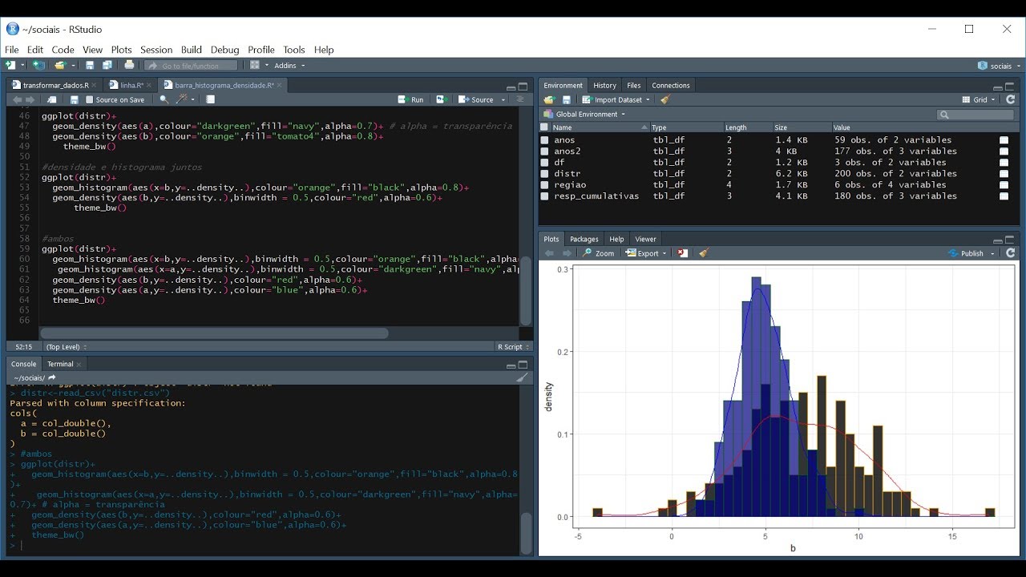1026x577 pixels.
Task: Click the Environment broom to clear objects
Action: [x=664, y=100]
